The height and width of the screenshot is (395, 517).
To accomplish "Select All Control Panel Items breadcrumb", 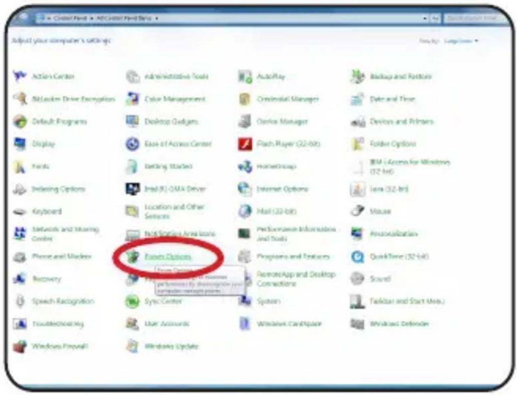I will pos(124,18).
